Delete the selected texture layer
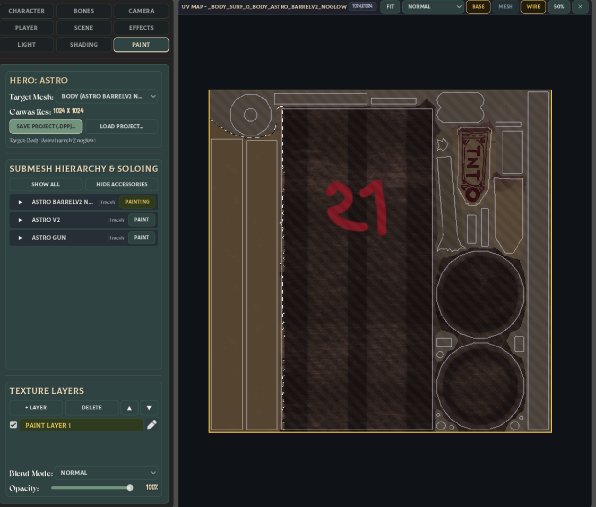This screenshot has width=596, height=507. tap(92, 408)
